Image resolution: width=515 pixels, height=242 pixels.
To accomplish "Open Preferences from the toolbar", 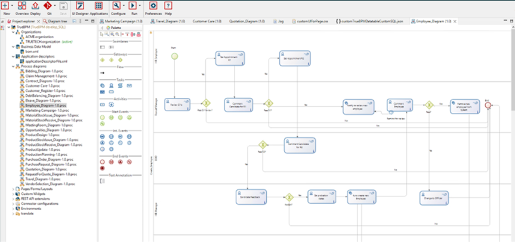I will pos(153,7).
